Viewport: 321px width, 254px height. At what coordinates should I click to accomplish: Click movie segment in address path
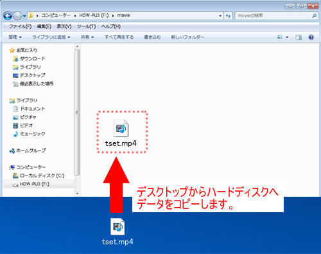[x=124, y=15]
